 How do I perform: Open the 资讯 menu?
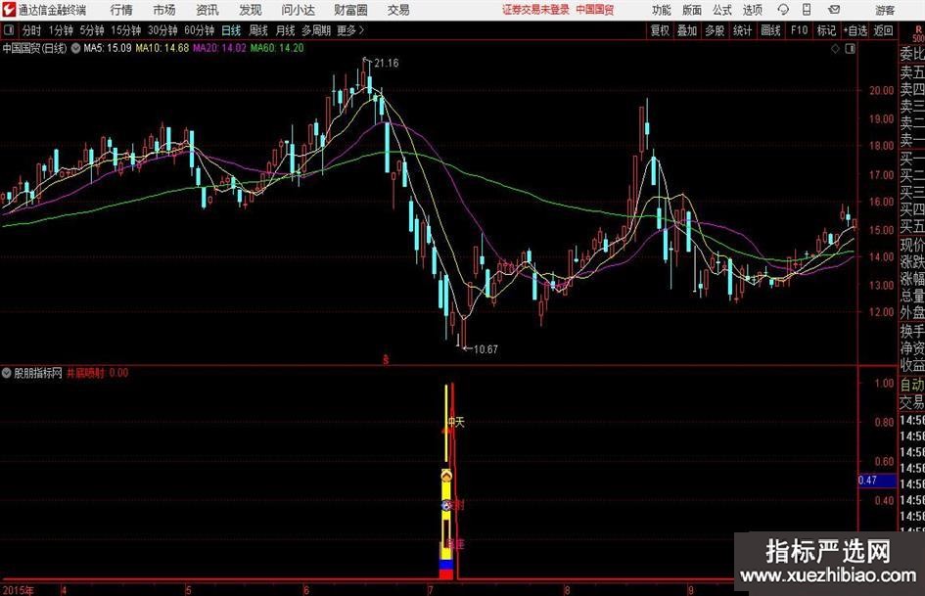click(x=208, y=10)
